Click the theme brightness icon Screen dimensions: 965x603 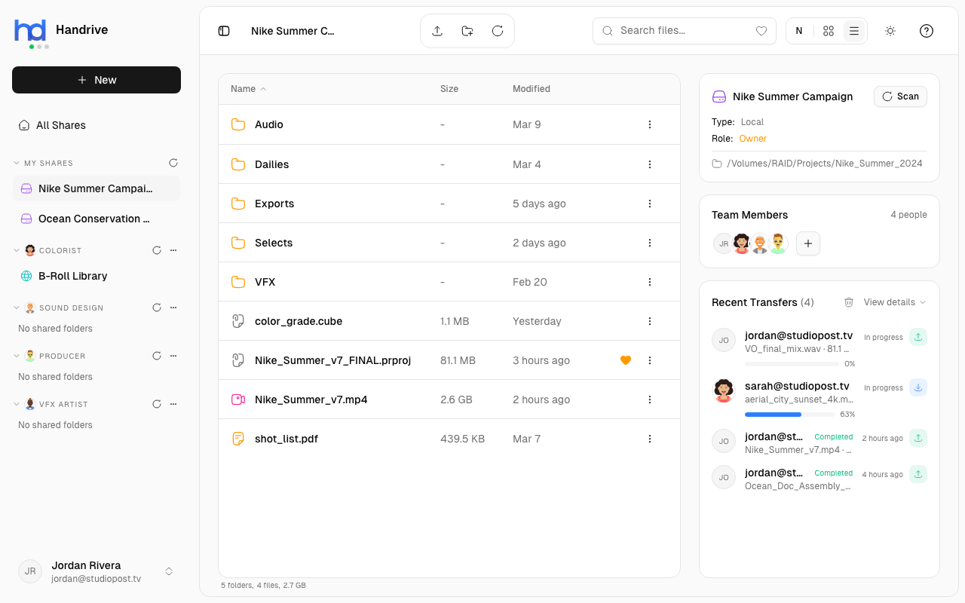[890, 31]
